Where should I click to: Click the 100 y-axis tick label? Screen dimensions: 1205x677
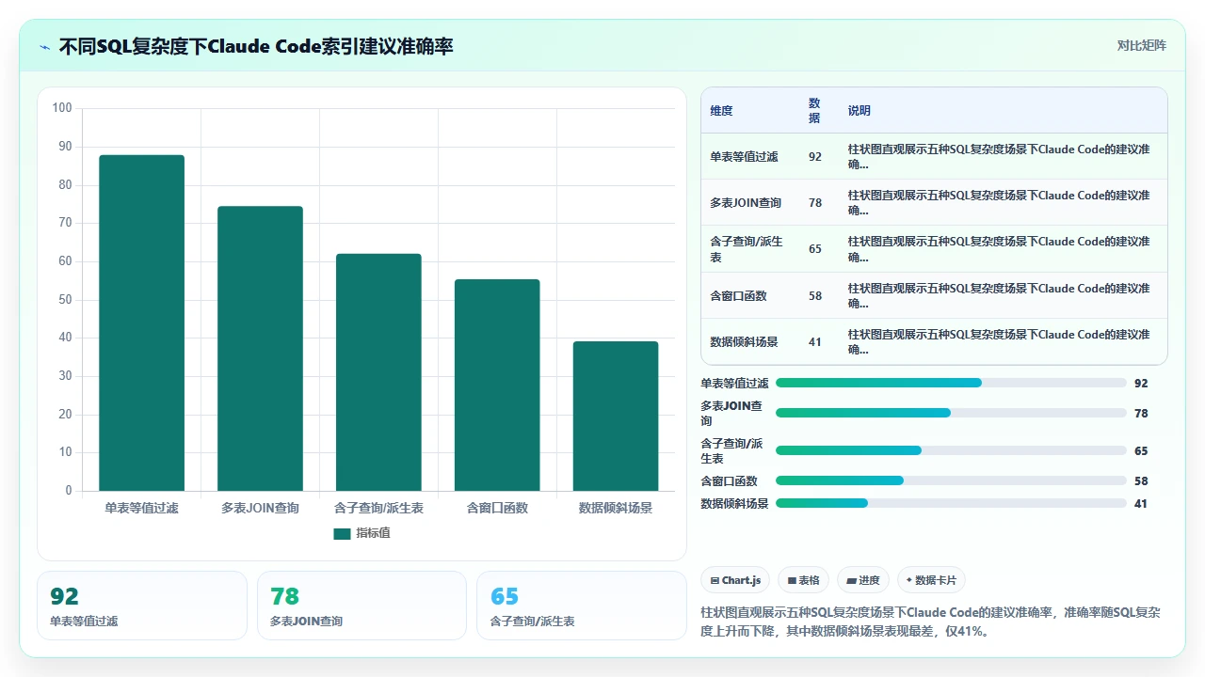62,108
